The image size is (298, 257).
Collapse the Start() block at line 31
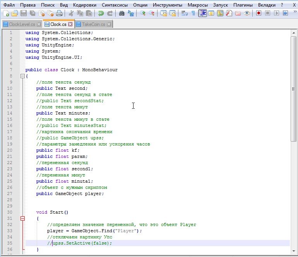[x=22, y=218]
